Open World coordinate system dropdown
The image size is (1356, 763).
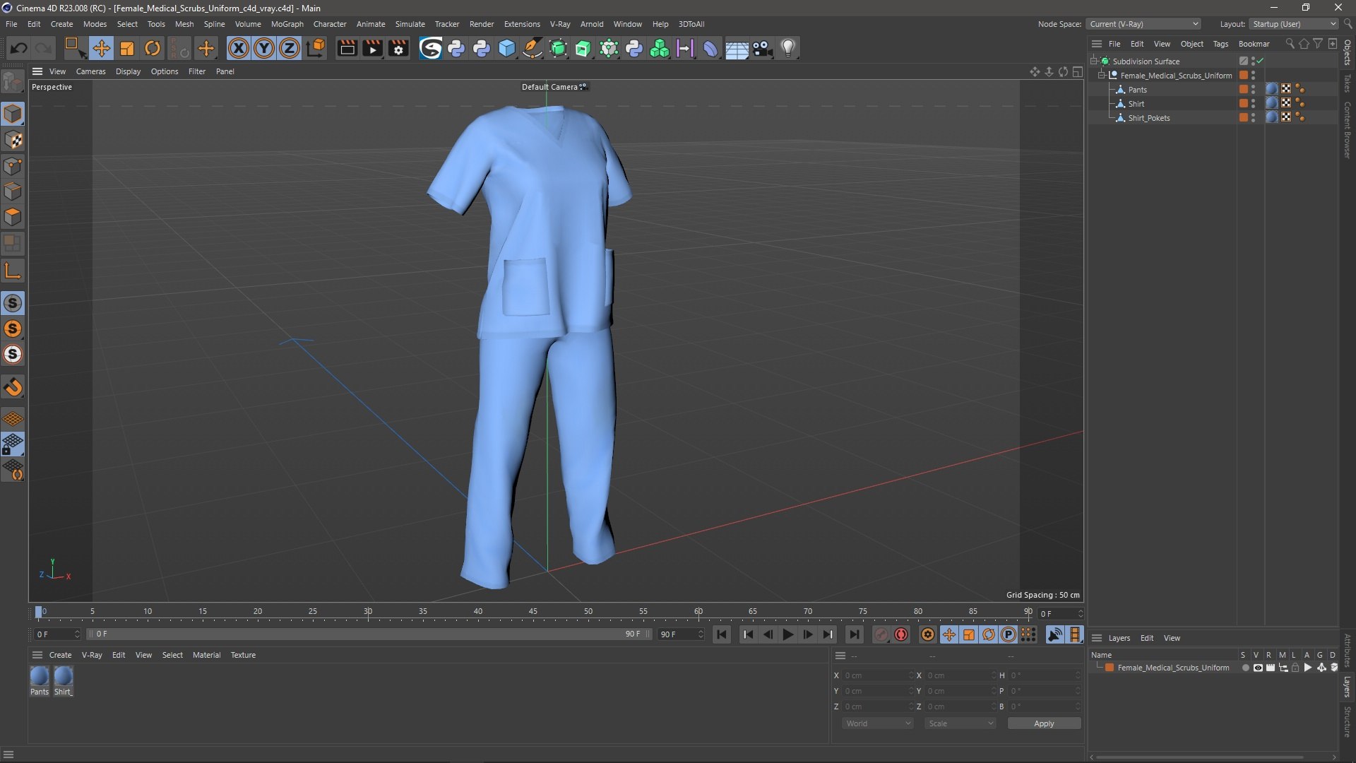[x=878, y=723]
